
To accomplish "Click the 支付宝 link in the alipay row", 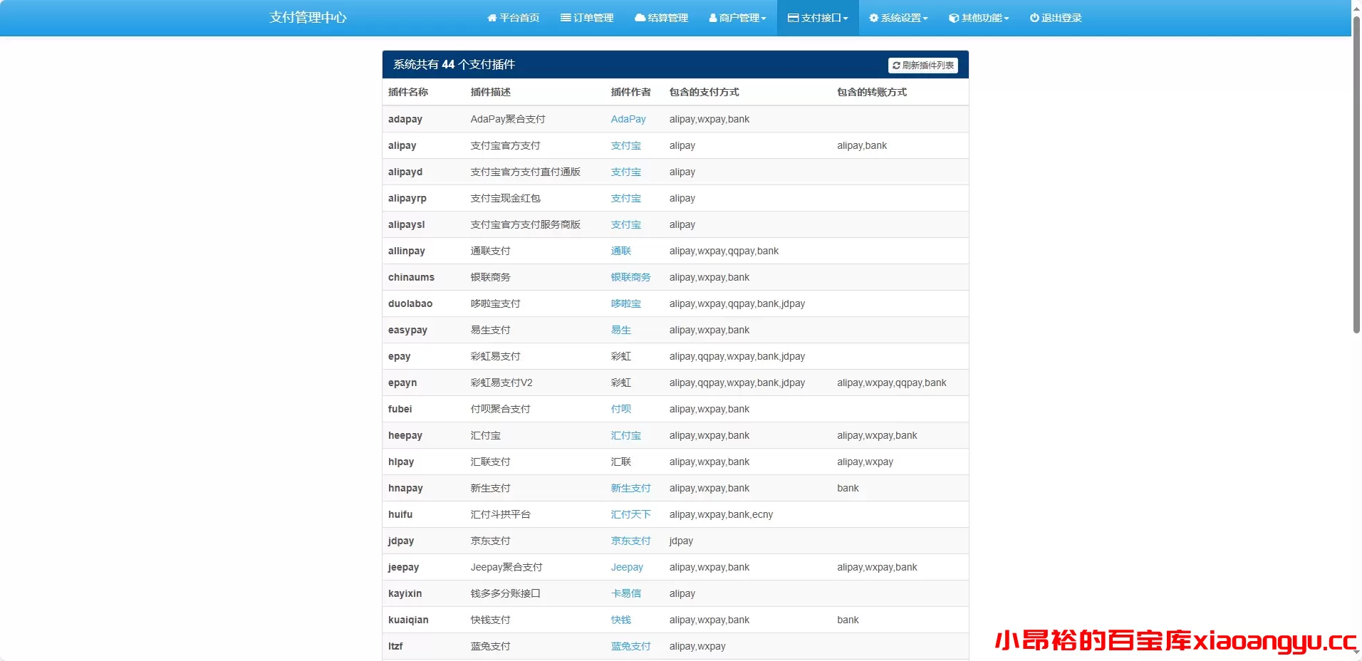I will [625, 145].
